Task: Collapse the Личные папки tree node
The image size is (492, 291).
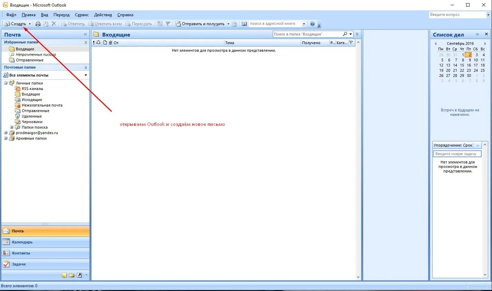Action: [x=6, y=83]
